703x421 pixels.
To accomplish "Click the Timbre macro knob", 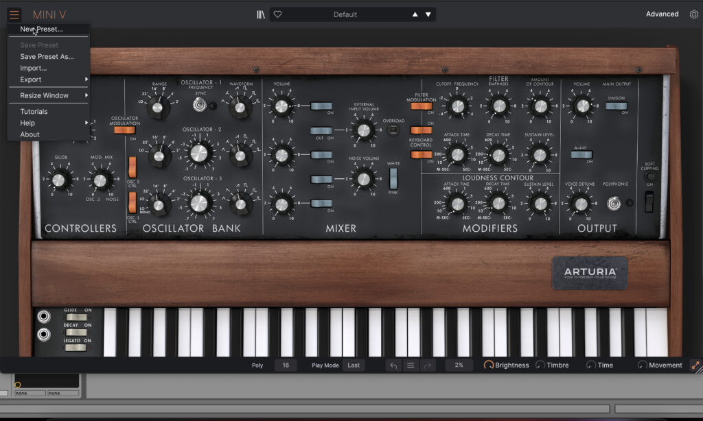I will 540,365.
